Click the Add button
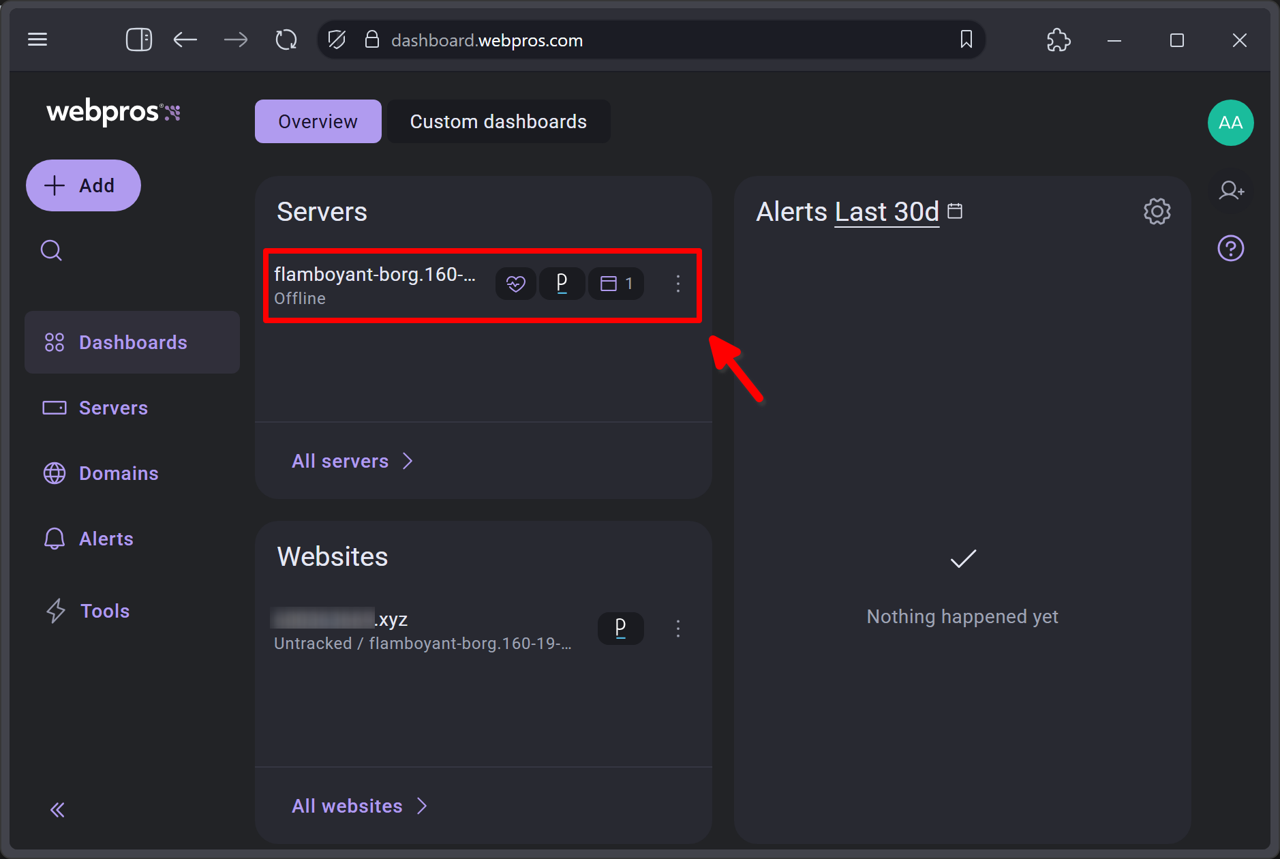The height and width of the screenshot is (859, 1280). pyautogui.click(x=83, y=185)
